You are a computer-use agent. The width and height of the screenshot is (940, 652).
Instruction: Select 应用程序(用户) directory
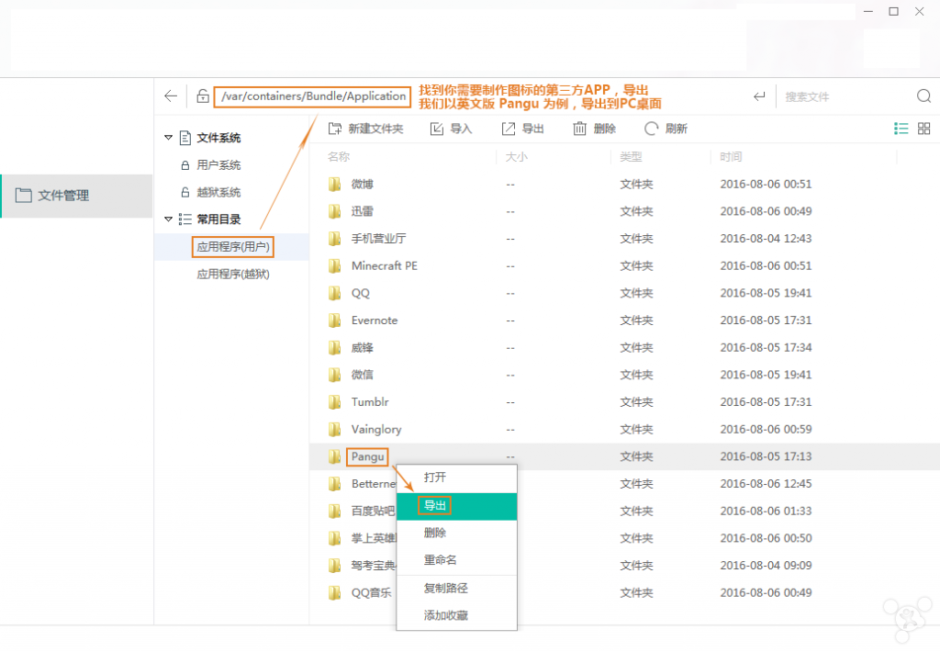[233, 246]
